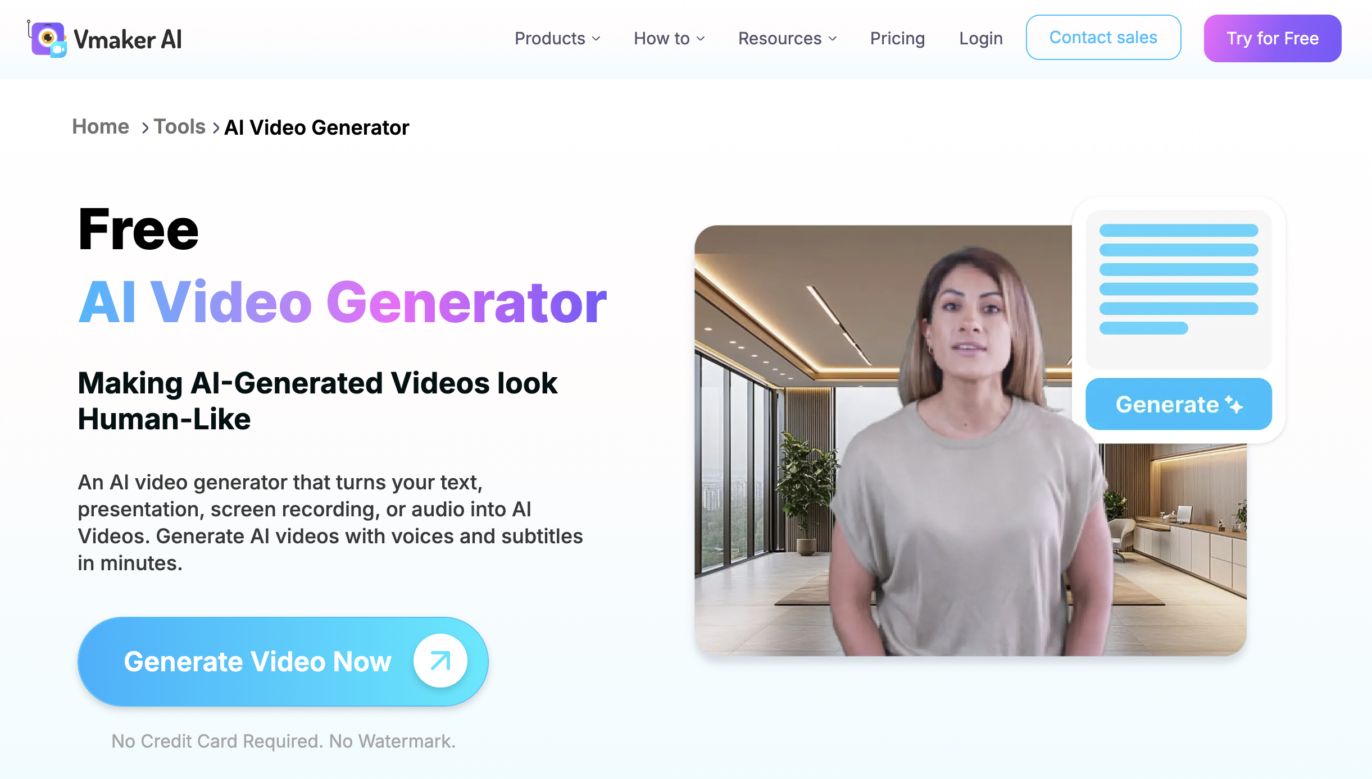The image size is (1372, 779).
Task: Expand the Resources dropdown menu
Action: click(787, 38)
